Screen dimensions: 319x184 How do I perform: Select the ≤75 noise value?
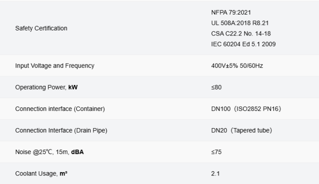pos(216,152)
